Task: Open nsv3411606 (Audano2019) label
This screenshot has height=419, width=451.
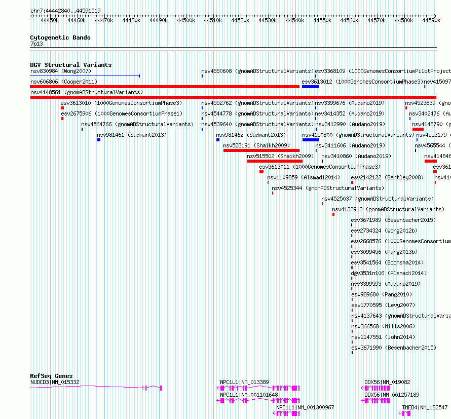Action: 350,145
